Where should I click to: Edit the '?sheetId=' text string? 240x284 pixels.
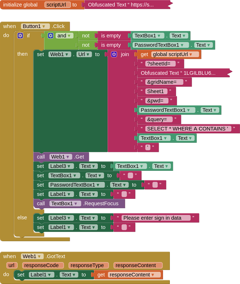tap(160, 64)
